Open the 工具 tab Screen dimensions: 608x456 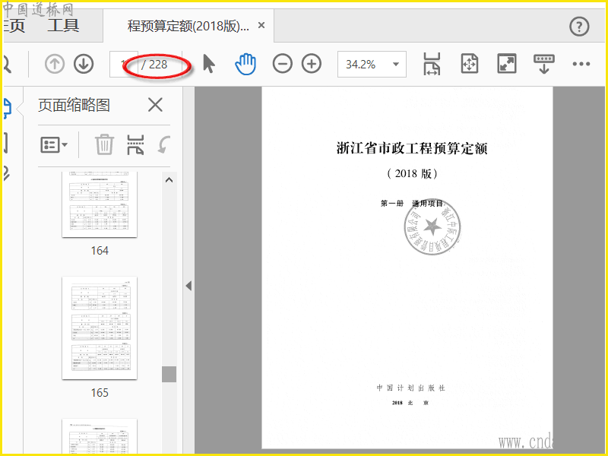click(x=63, y=26)
